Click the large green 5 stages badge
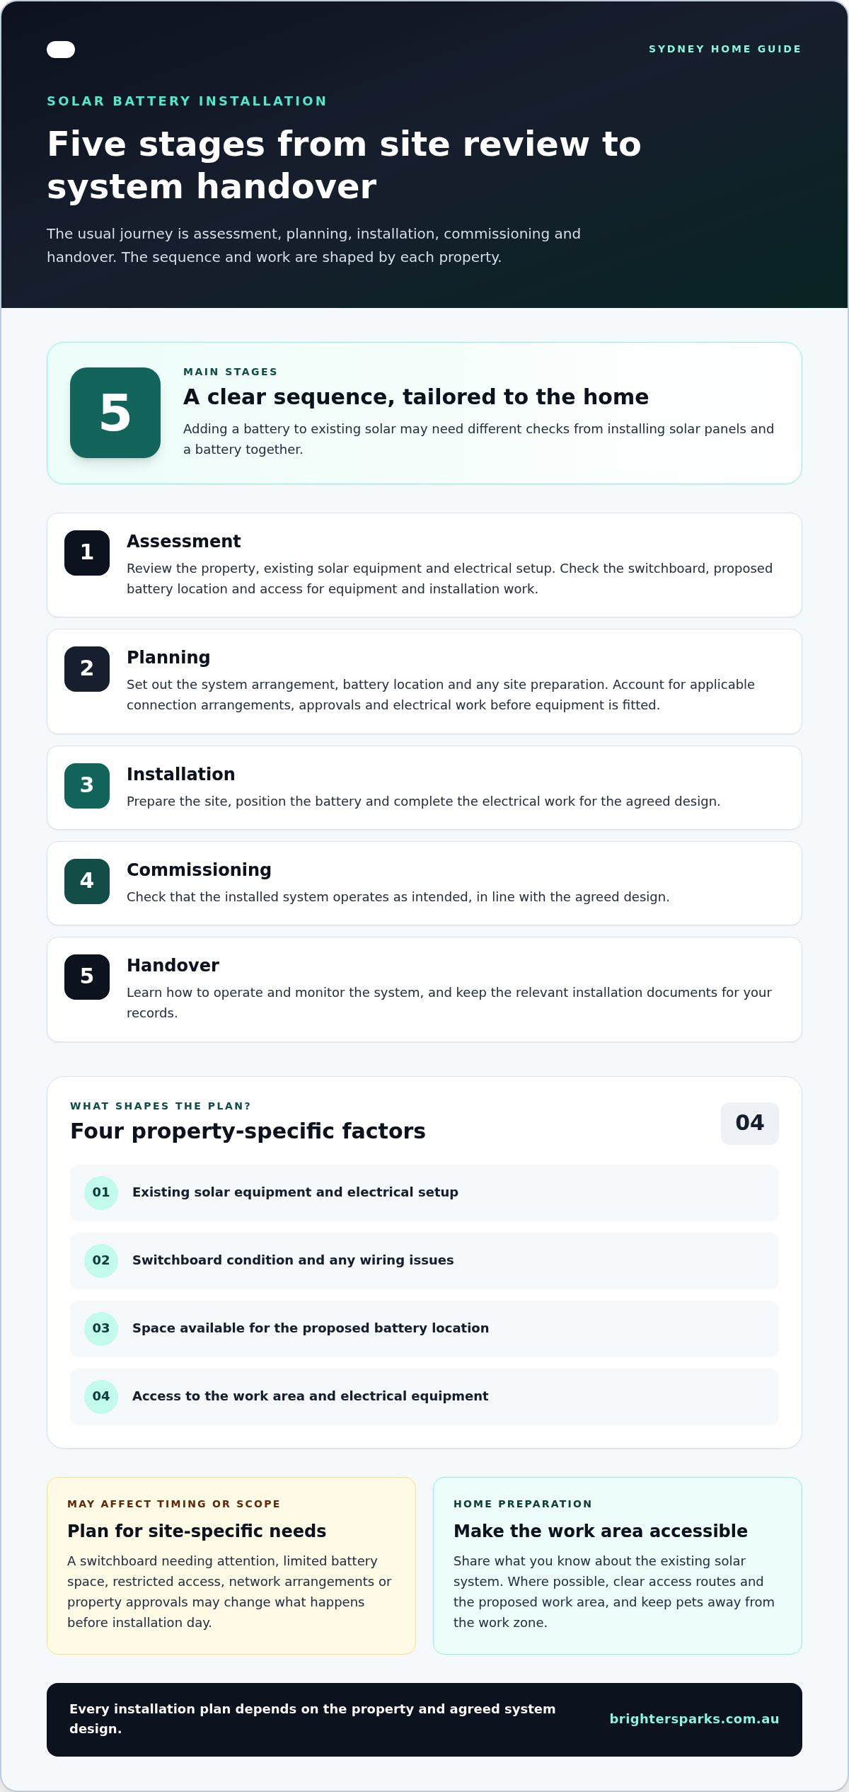This screenshot has width=849, height=1792. (x=115, y=413)
